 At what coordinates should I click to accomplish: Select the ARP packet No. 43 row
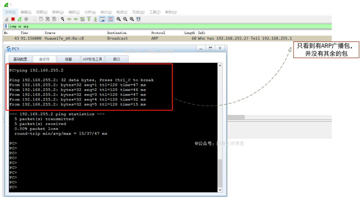pyautogui.click(x=167, y=38)
